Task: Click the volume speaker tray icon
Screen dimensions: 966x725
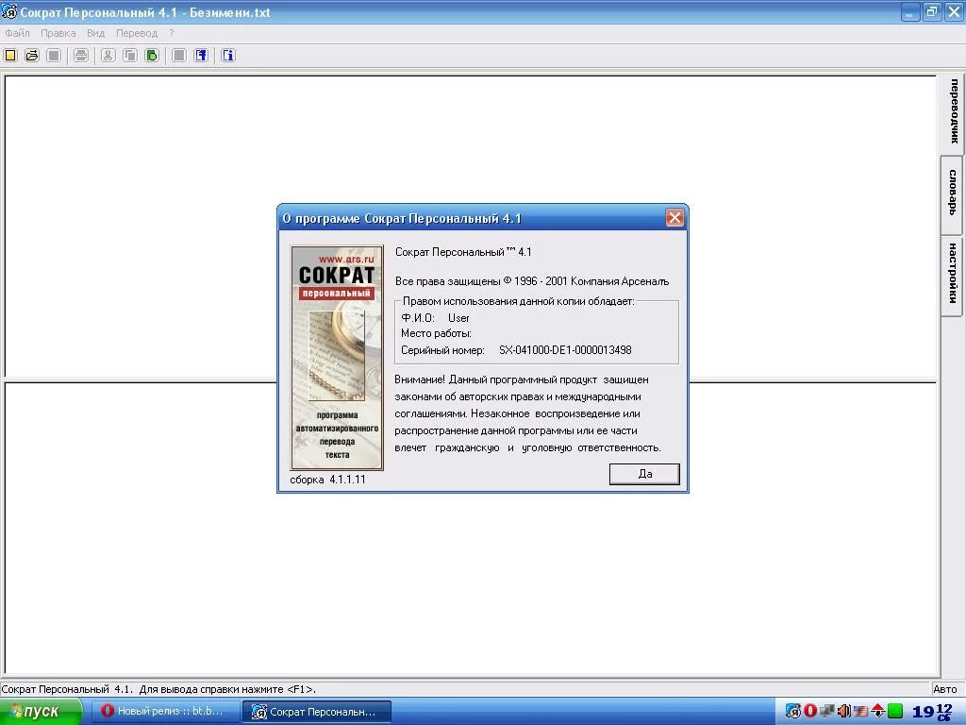Action: (844, 711)
